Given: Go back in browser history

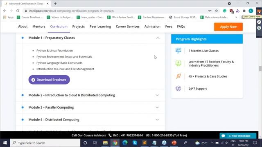Looking at the screenshot, I should [x=5, y=11].
